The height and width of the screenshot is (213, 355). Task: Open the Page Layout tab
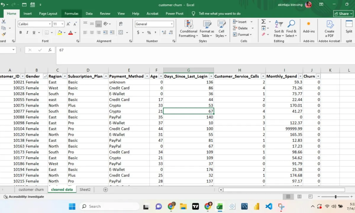click(x=48, y=14)
